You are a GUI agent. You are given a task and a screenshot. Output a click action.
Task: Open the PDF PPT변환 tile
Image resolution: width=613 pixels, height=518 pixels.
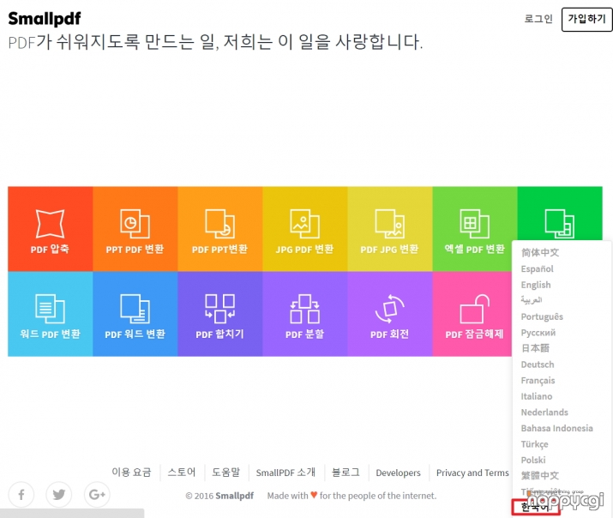219,229
